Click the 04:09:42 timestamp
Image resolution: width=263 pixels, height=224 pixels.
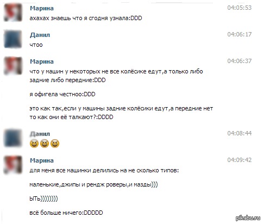click(x=240, y=160)
